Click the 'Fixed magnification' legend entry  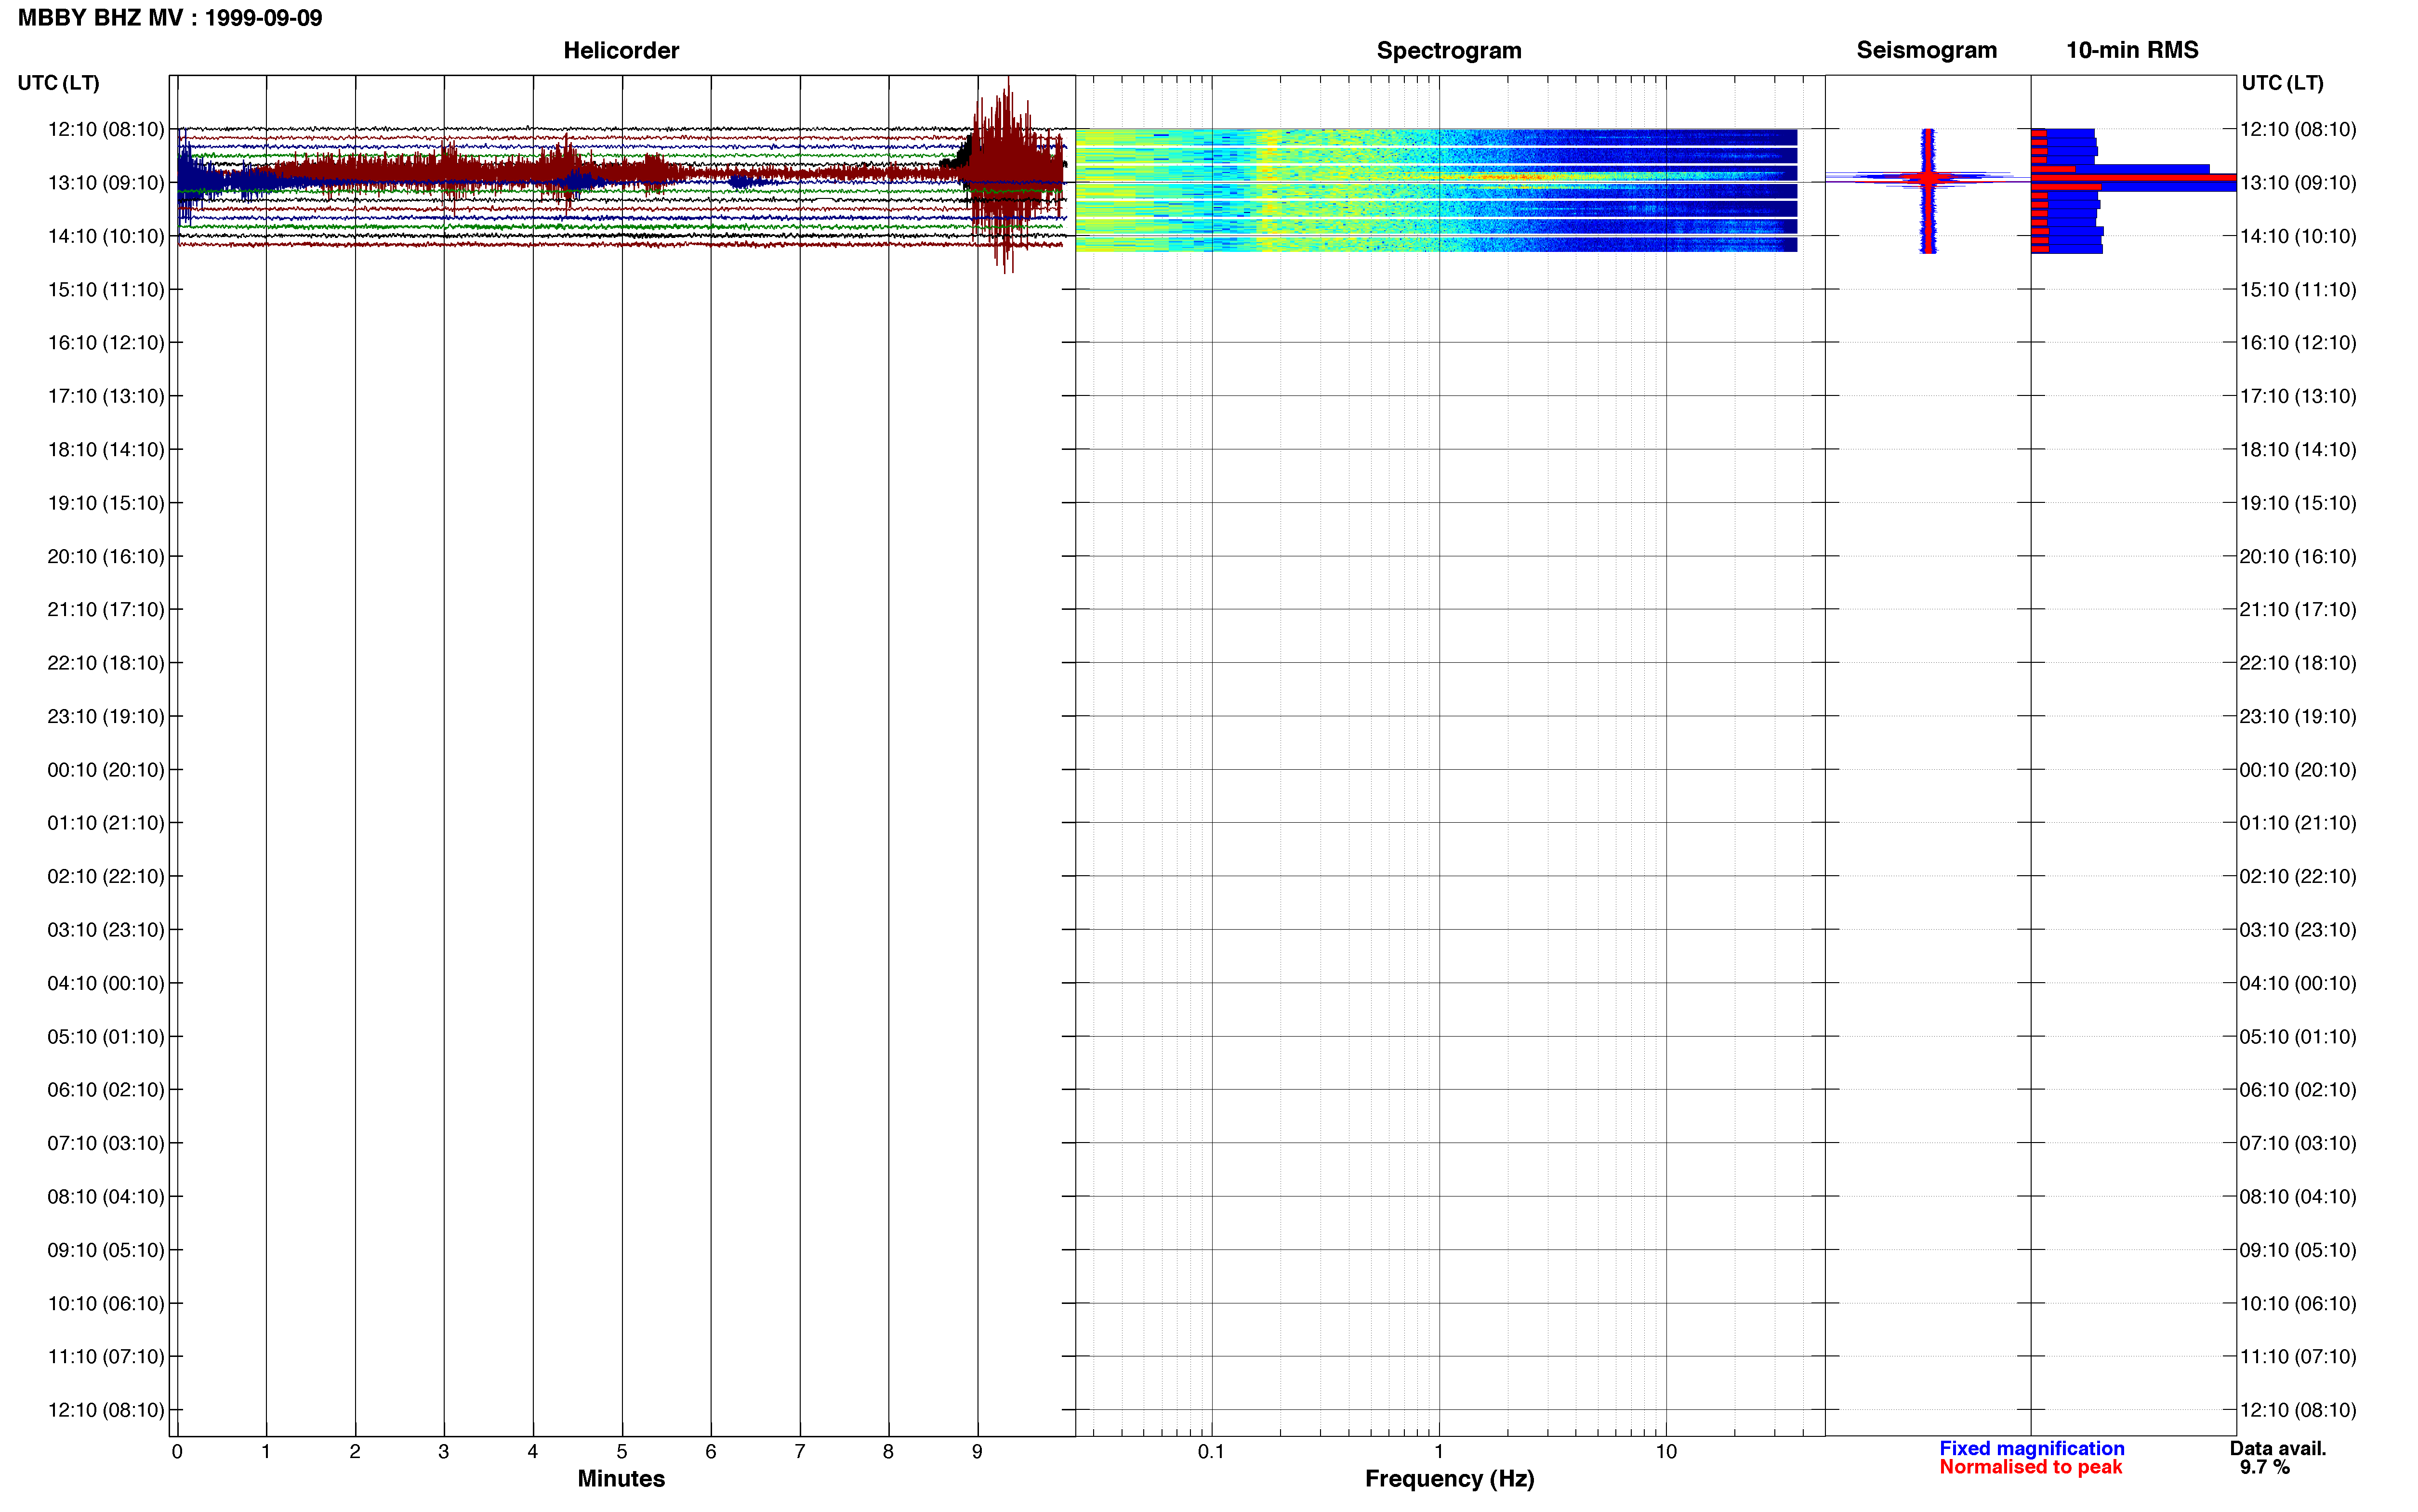click(2031, 1448)
